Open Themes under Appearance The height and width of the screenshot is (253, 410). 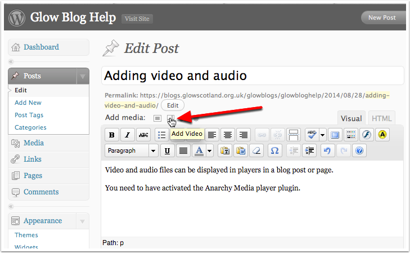point(26,235)
